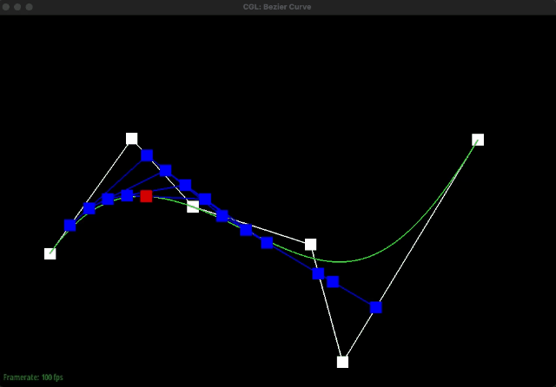Select the second blue point below the top-left control point

[x=165, y=171]
